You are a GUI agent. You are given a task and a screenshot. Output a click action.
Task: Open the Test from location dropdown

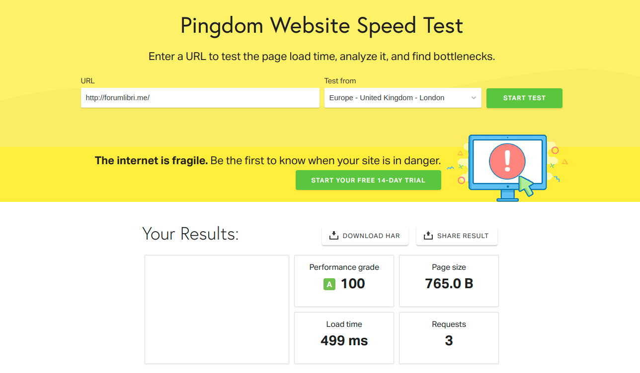point(403,98)
